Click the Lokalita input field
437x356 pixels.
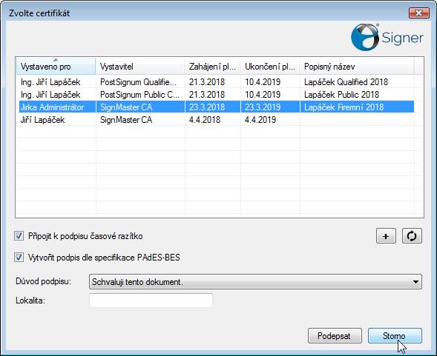(151, 300)
